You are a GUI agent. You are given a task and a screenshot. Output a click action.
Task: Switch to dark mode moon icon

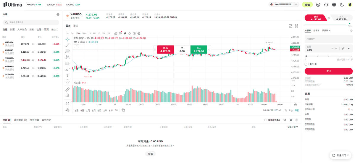click(342, 4)
